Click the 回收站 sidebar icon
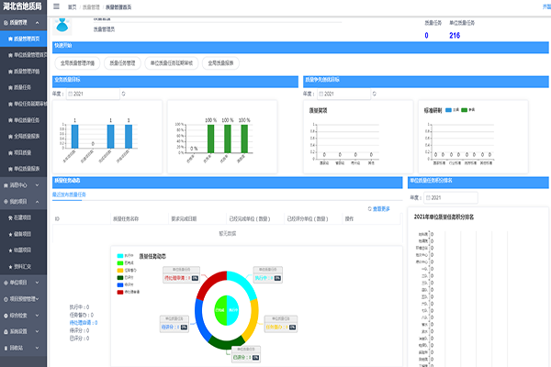 [x=4, y=348]
